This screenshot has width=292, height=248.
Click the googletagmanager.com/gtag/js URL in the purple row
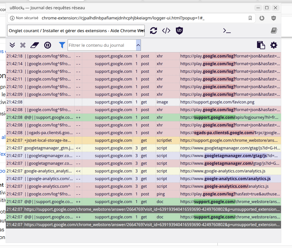coord(230,156)
